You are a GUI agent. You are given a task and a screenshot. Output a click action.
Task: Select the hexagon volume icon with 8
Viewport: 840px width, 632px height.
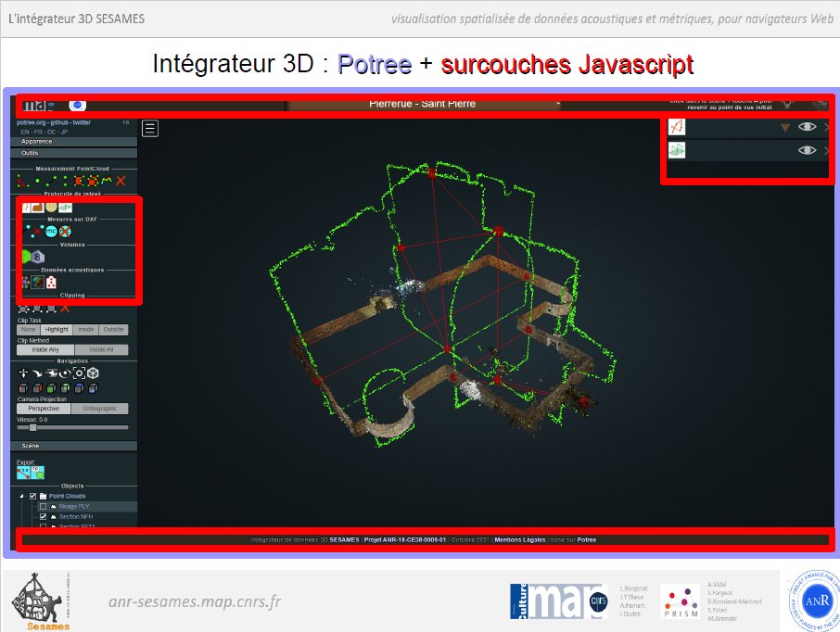coord(38,257)
